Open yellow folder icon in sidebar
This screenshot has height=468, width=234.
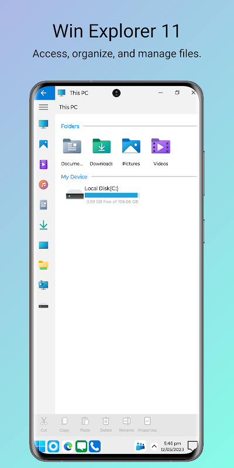pyautogui.click(x=43, y=265)
